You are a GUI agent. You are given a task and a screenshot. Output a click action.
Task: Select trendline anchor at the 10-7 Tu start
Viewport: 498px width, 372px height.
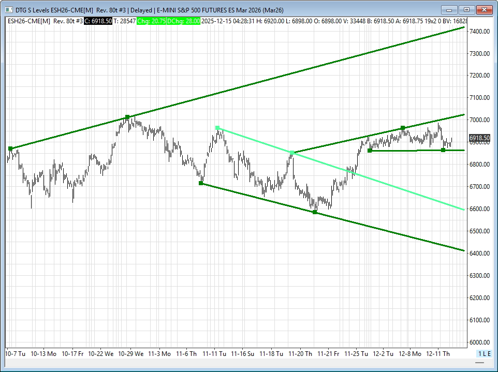click(10, 148)
